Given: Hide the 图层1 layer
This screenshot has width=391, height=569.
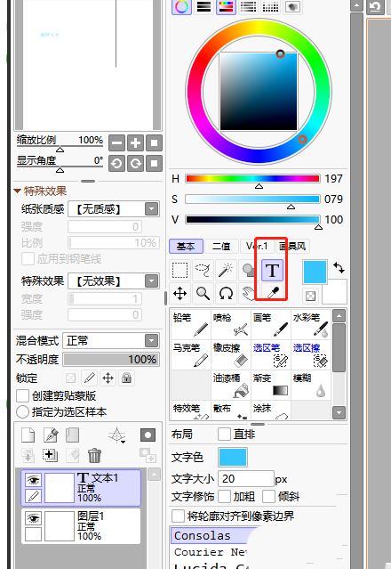Looking at the screenshot, I should (33, 518).
